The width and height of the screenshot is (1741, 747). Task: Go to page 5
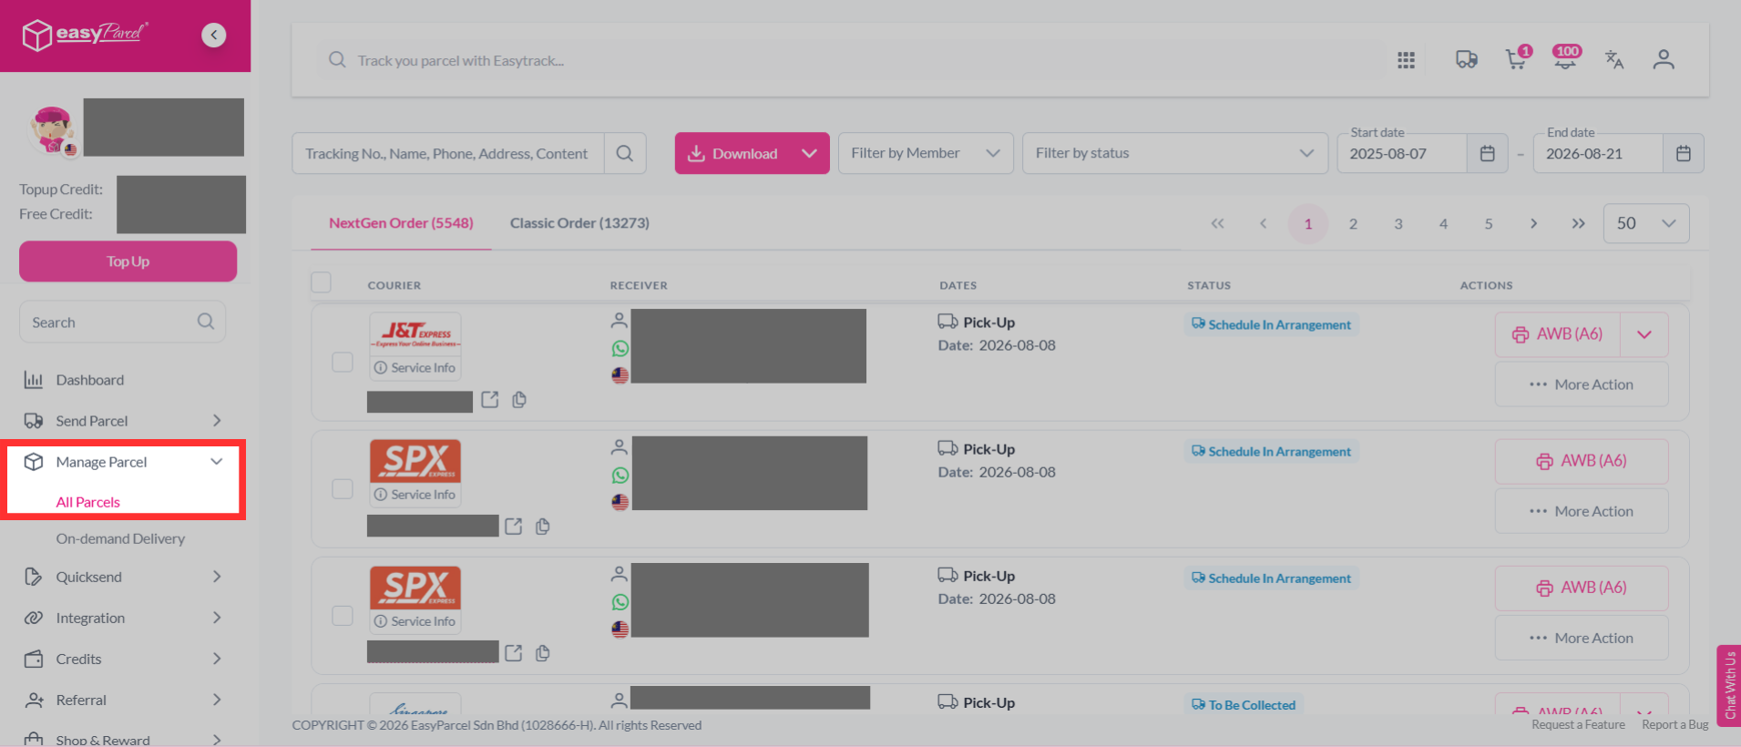pyautogui.click(x=1489, y=223)
